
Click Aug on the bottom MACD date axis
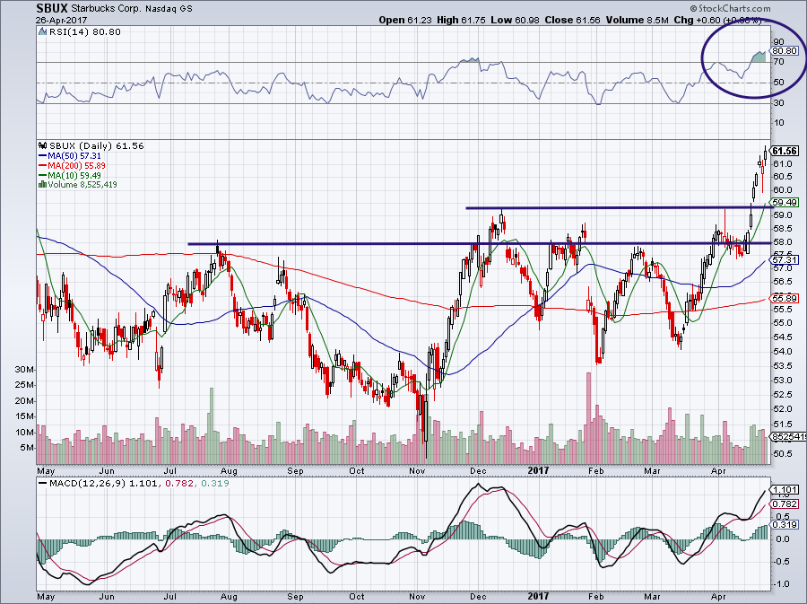coord(229,597)
